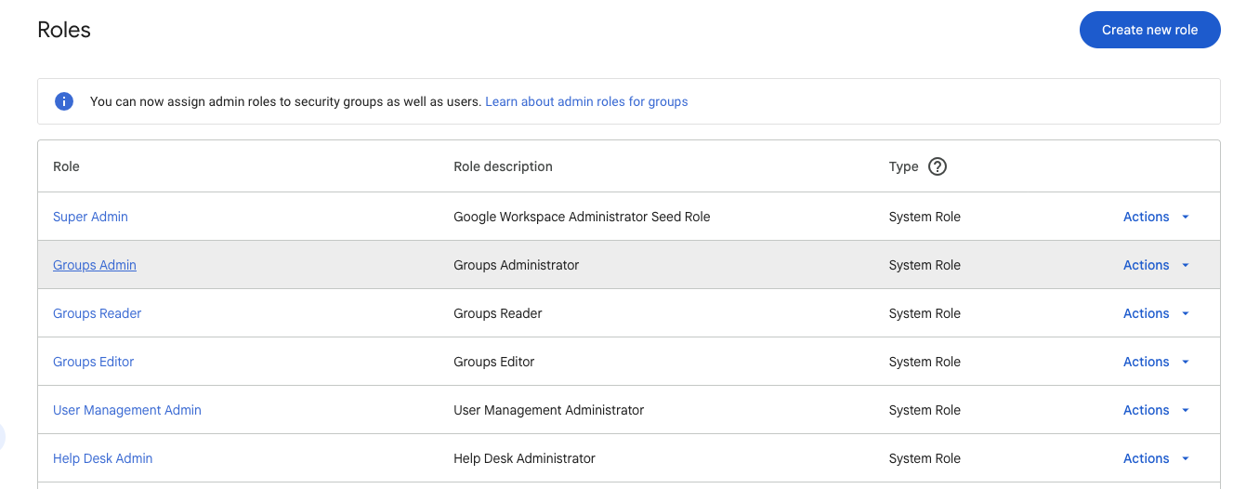Open Actions dropdown for Groups Reader
Screen dimensions: 1233x489
tap(1156, 313)
